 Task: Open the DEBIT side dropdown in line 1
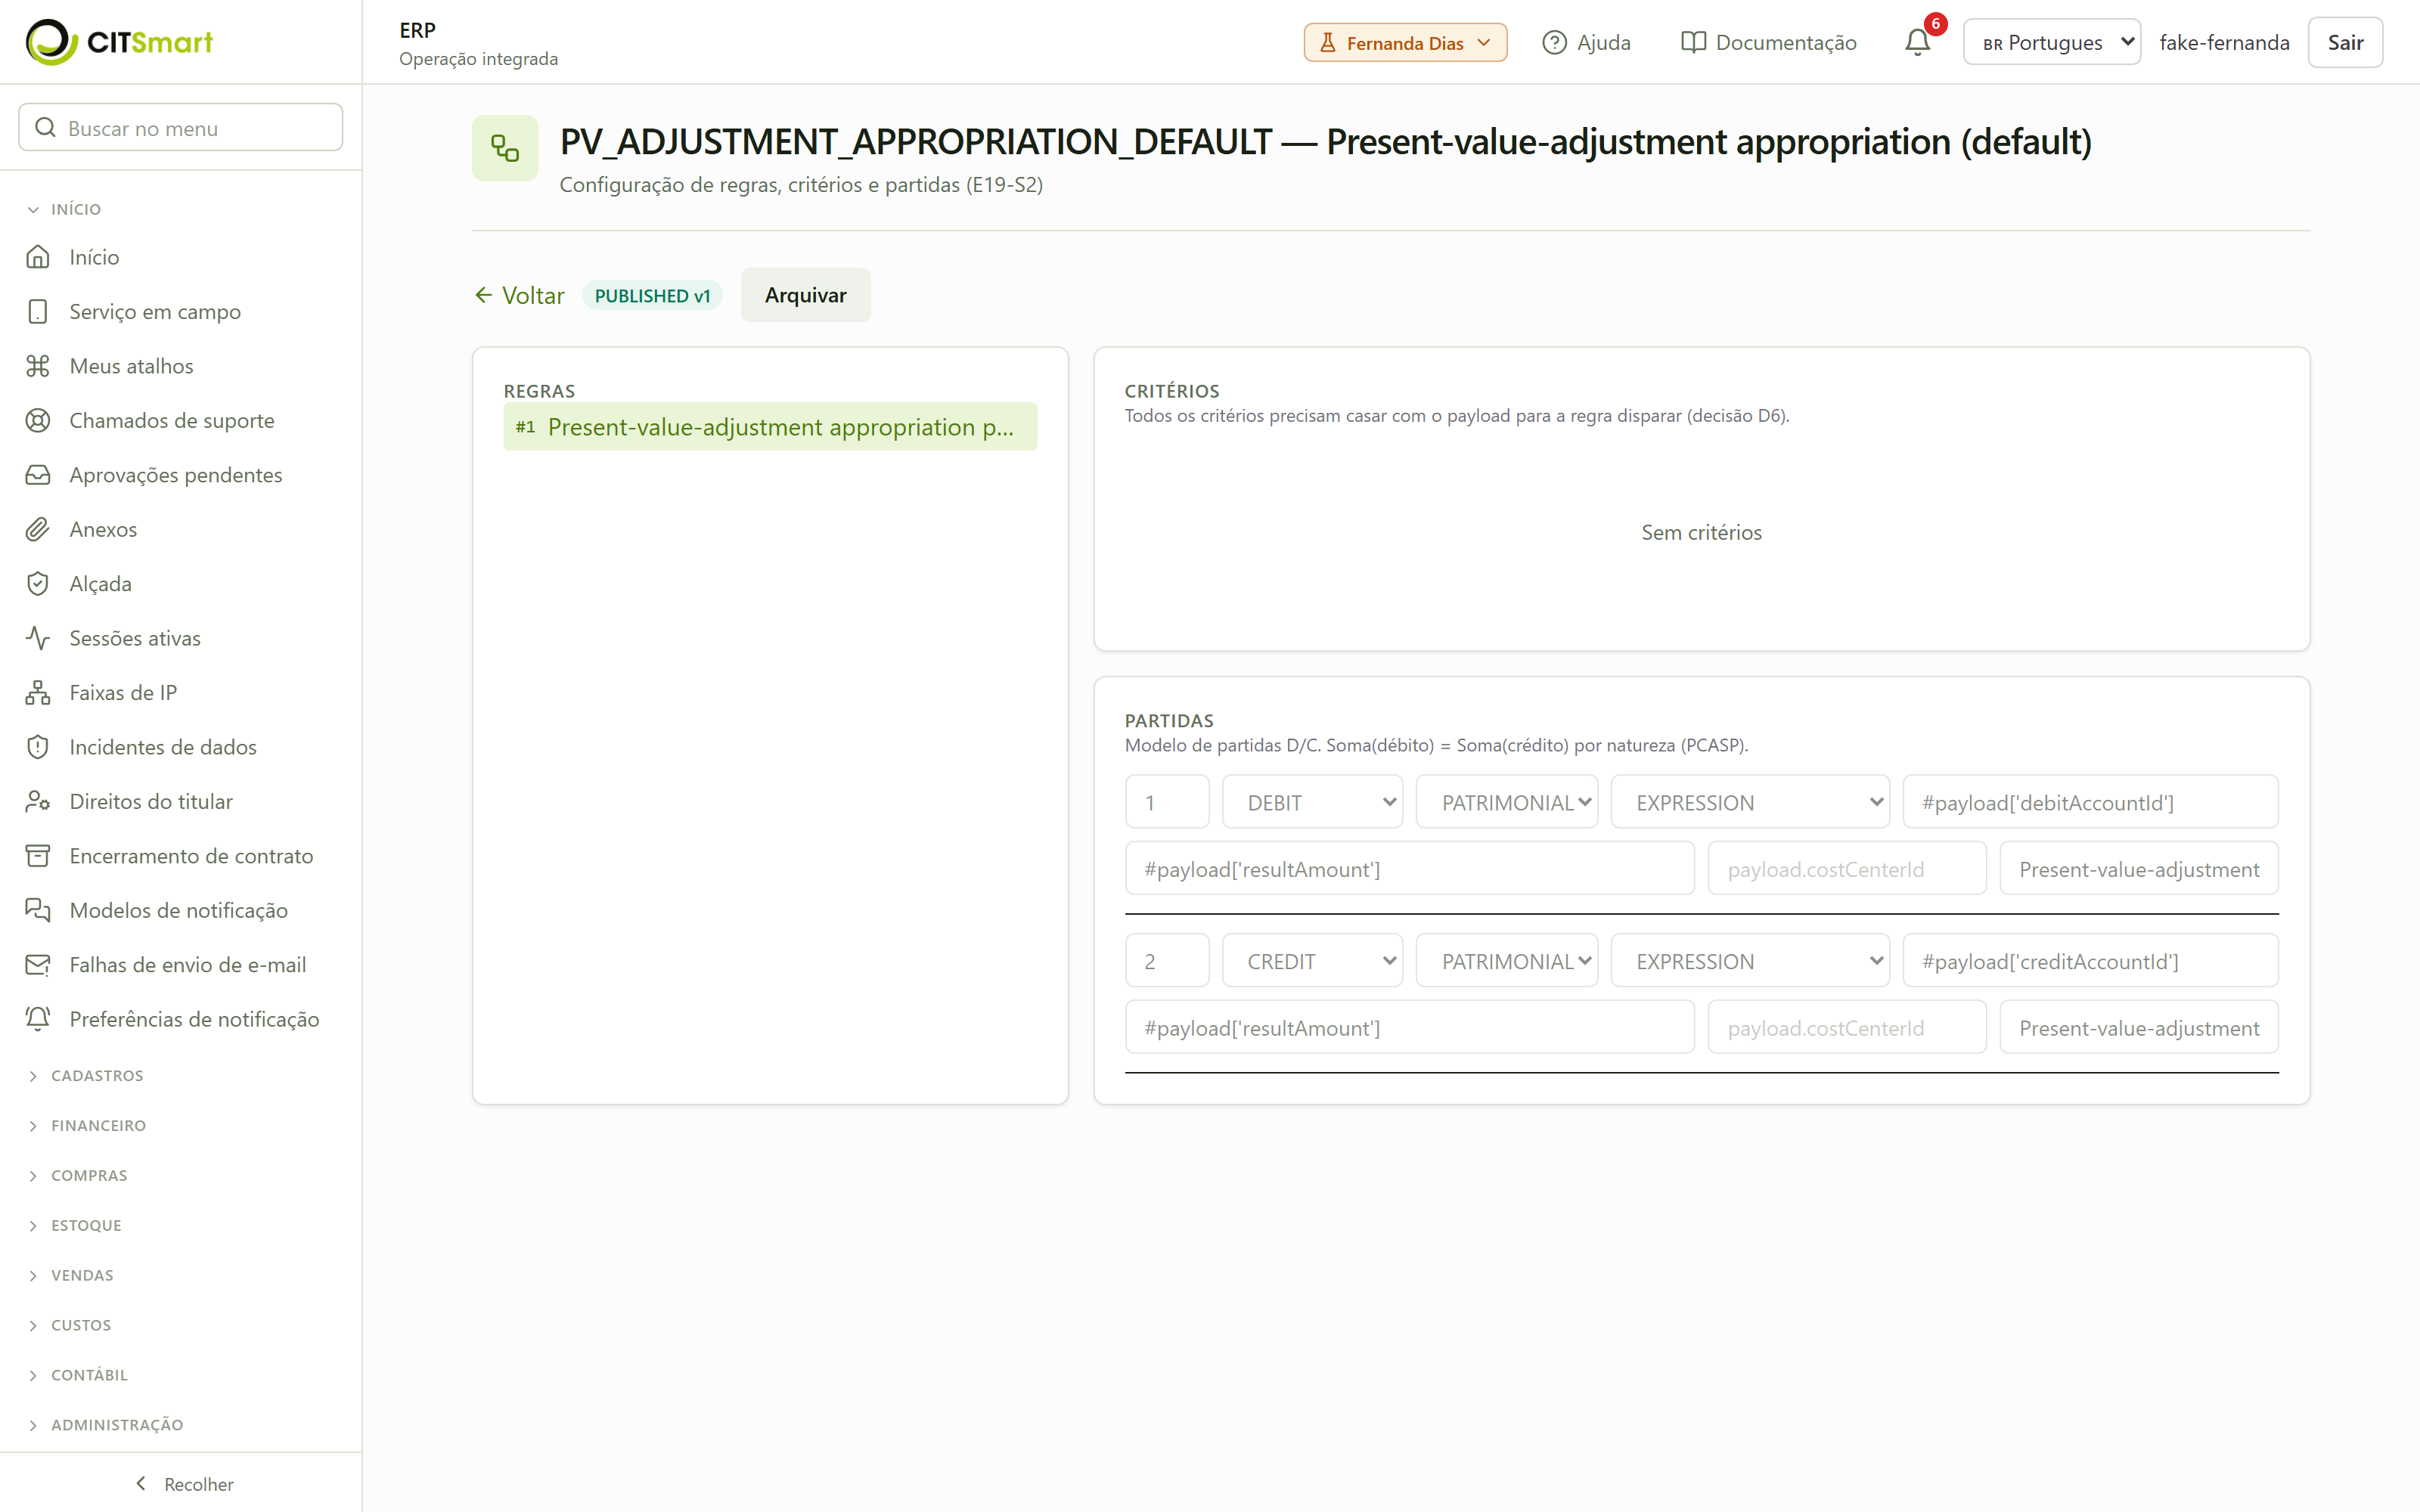tap(1312, 802)
